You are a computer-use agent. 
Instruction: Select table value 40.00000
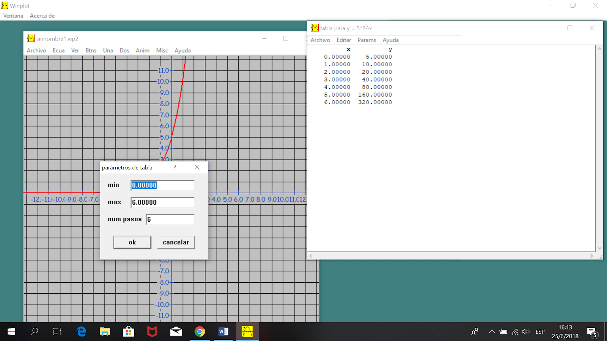click(x=377, y=80)
